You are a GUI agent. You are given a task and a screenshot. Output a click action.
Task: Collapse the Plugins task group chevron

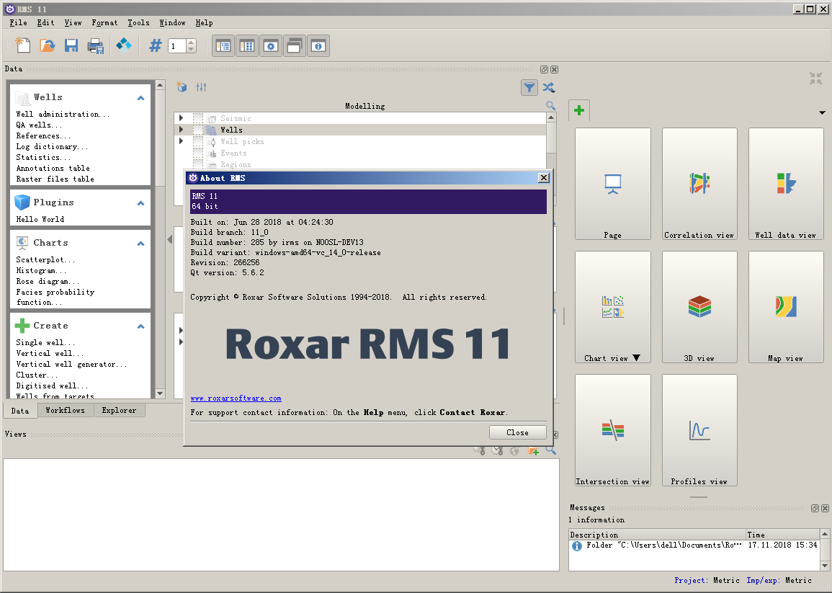pyautogui.click(x=140, y=202)
